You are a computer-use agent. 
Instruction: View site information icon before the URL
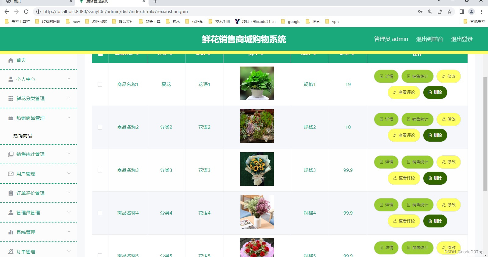coord(38,12)
